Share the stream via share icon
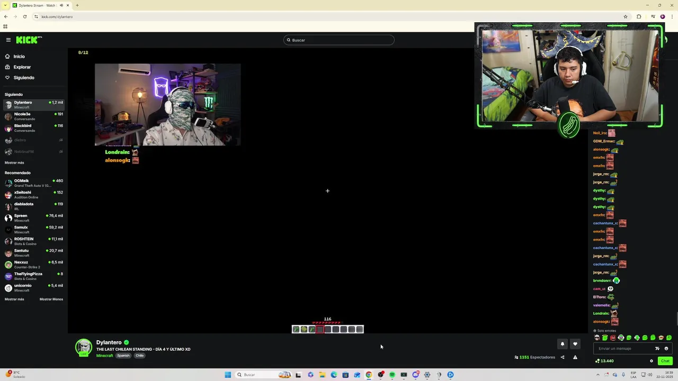The height and width of the screenshot is (381, 678). [563, 357]
